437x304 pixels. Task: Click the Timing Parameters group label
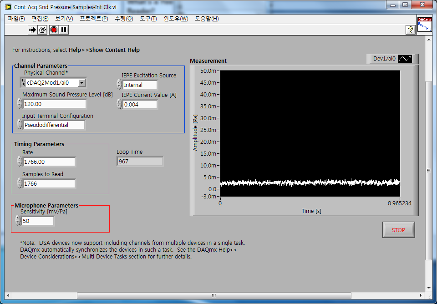pyautogui.click(x=39, y=144)
